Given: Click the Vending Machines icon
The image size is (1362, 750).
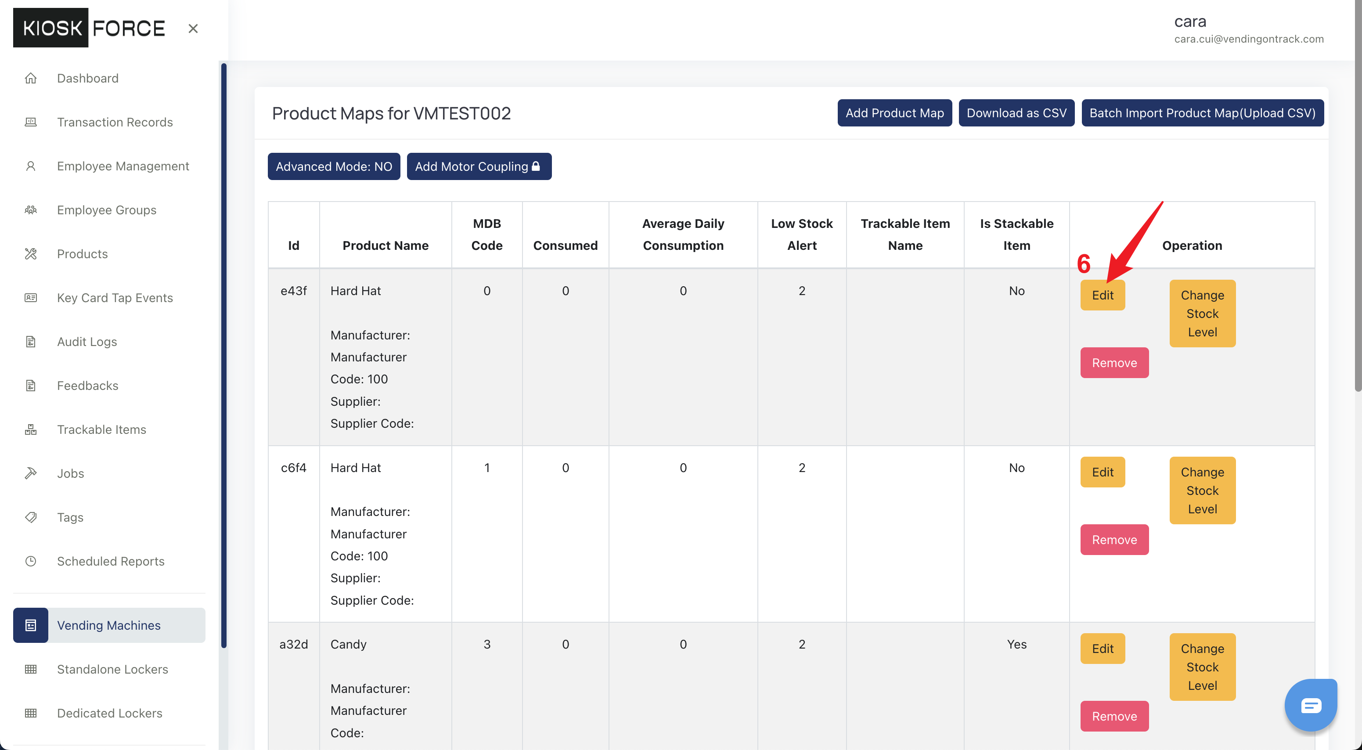Looking at the screenshot, I should pyautogui.click(x=31, y=625).
